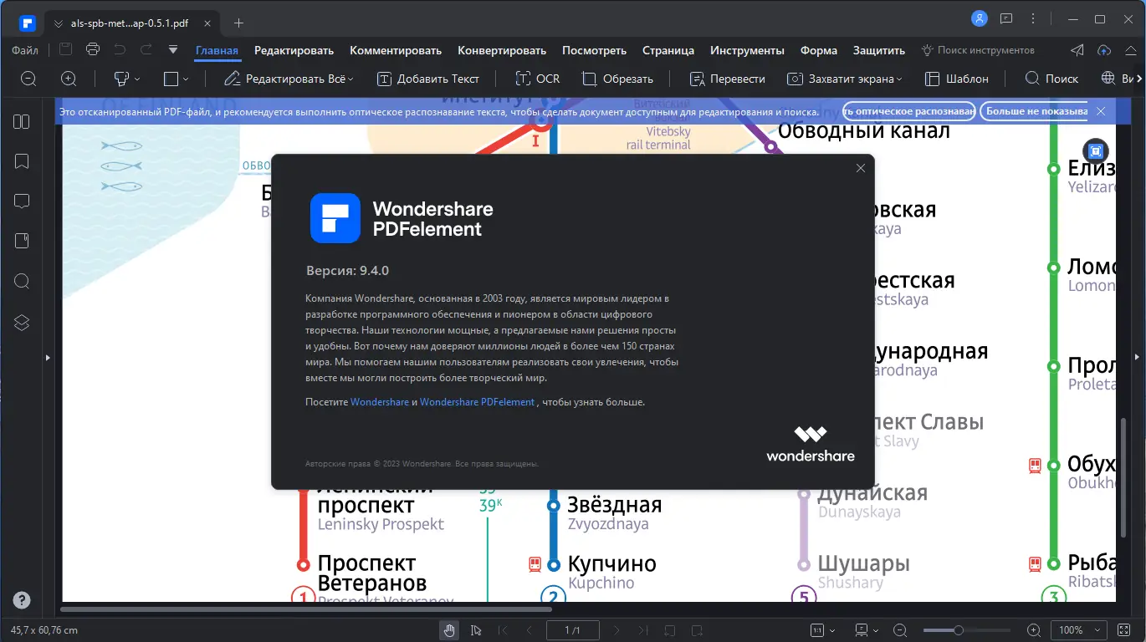The image size is (1146, 642).
Task: Click the status bar zoom in icon
Action: pyautogui.click(x=1034, y=630)
